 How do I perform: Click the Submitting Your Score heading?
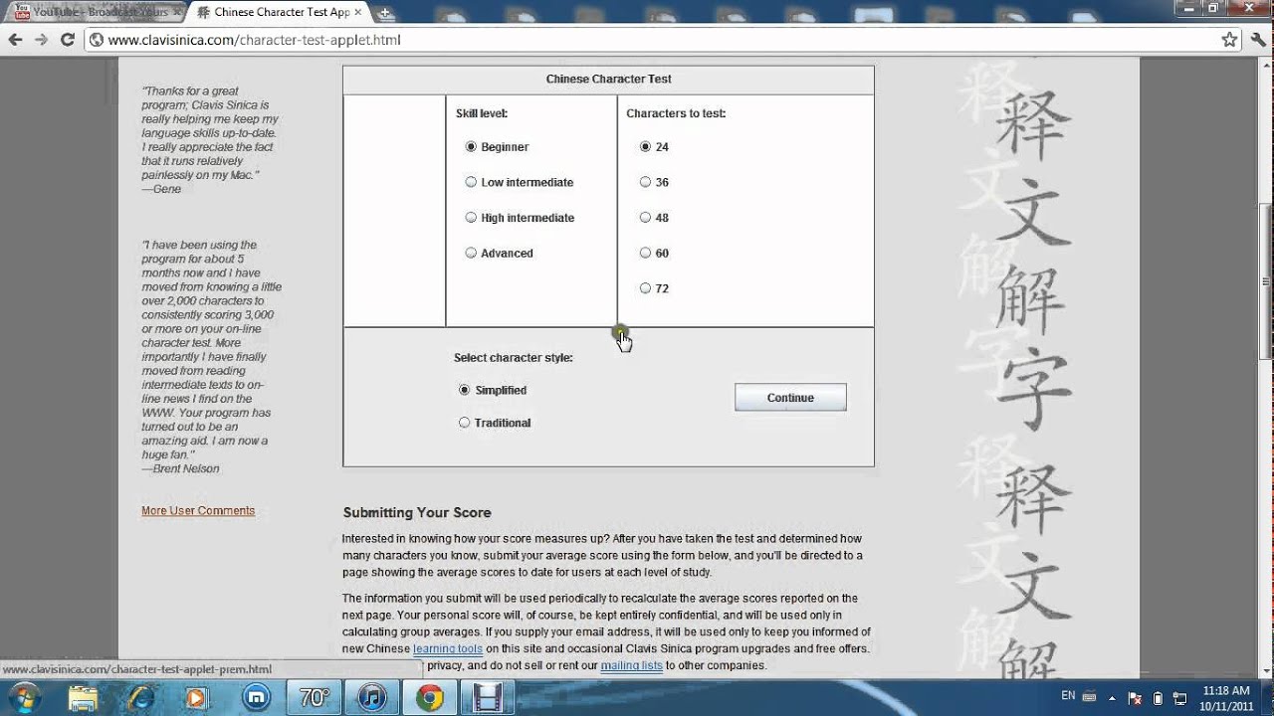[x=417, y=513]
